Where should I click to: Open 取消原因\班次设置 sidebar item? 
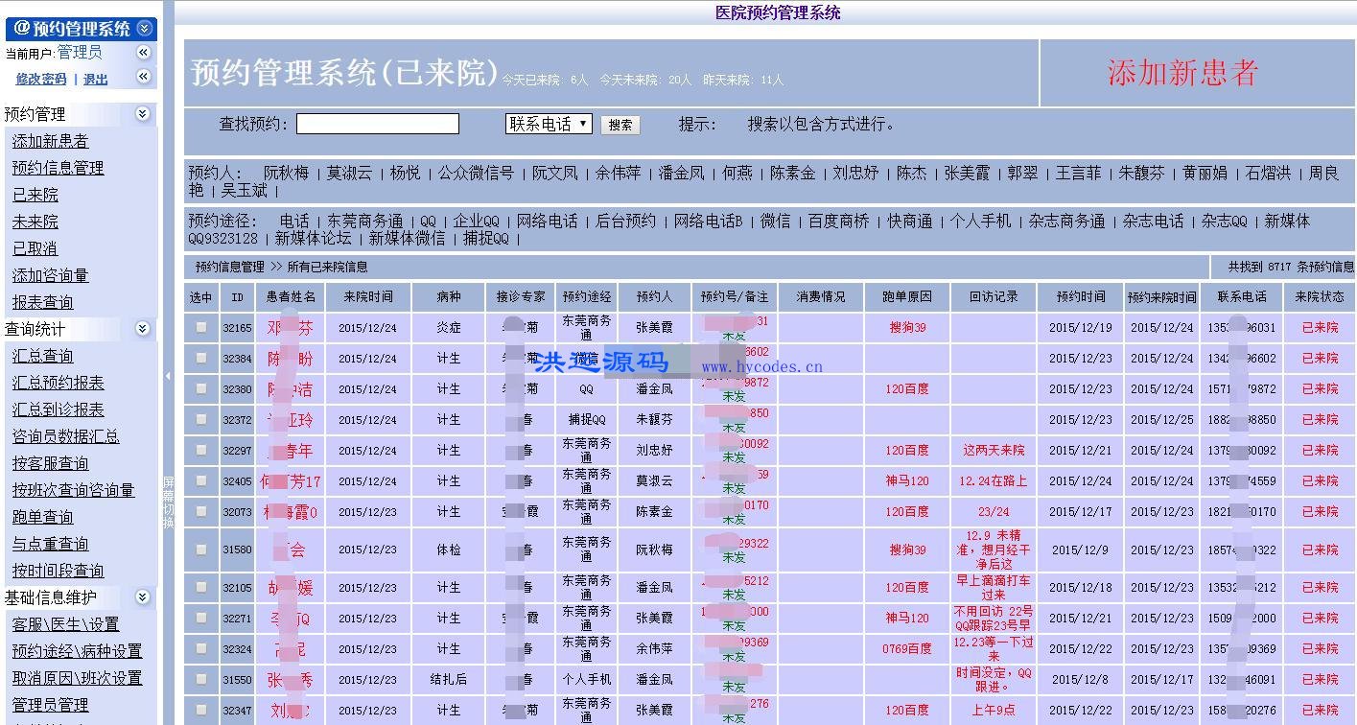(77, 678)
